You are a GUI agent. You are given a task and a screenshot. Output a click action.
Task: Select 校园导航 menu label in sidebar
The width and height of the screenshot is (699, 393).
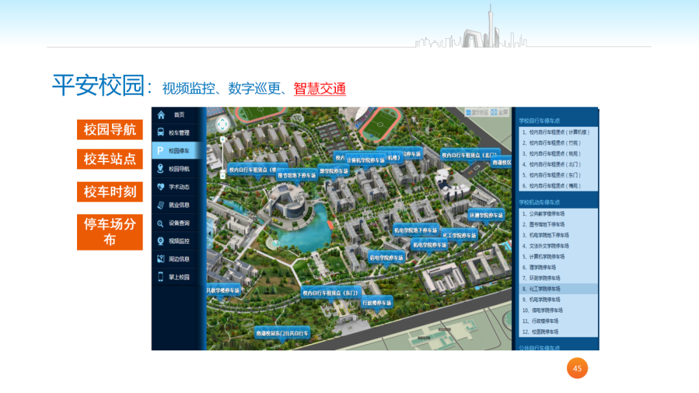[x=179, y=169]
